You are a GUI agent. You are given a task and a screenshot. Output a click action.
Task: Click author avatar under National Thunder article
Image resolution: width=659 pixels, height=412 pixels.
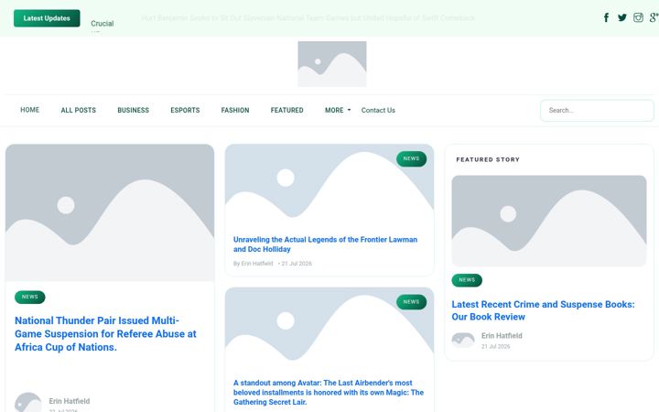28,402
